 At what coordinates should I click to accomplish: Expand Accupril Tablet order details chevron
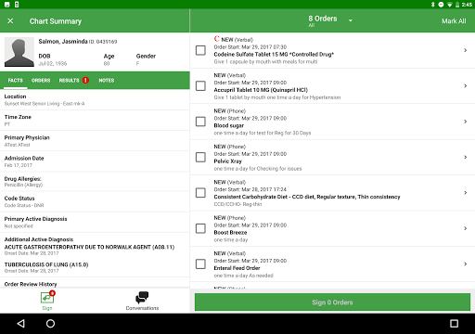[466, 85]
